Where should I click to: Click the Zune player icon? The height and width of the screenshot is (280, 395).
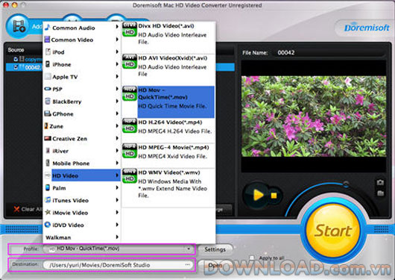(46, 125)
